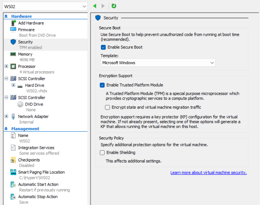Open Firmware settings via monitor icon
The width and height of the screenshot is (260, 205).
(x=13, y=30)
